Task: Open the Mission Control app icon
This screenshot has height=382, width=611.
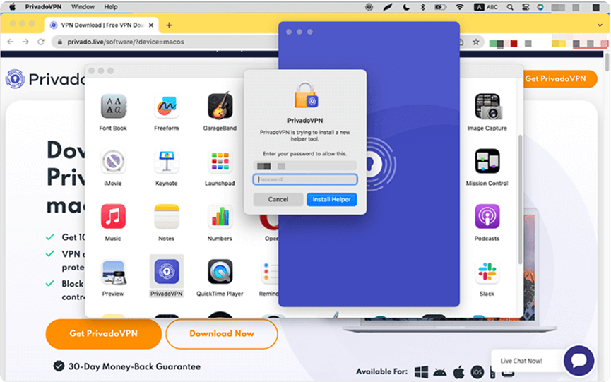Action: 487,161
